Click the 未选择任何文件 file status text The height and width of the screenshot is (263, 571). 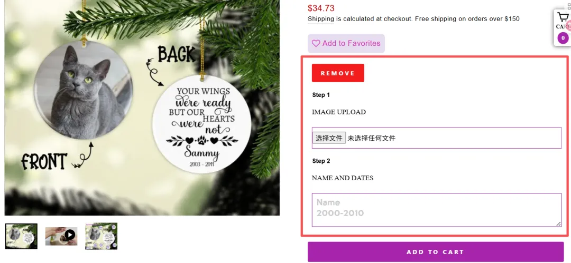[x=372, y=138]
